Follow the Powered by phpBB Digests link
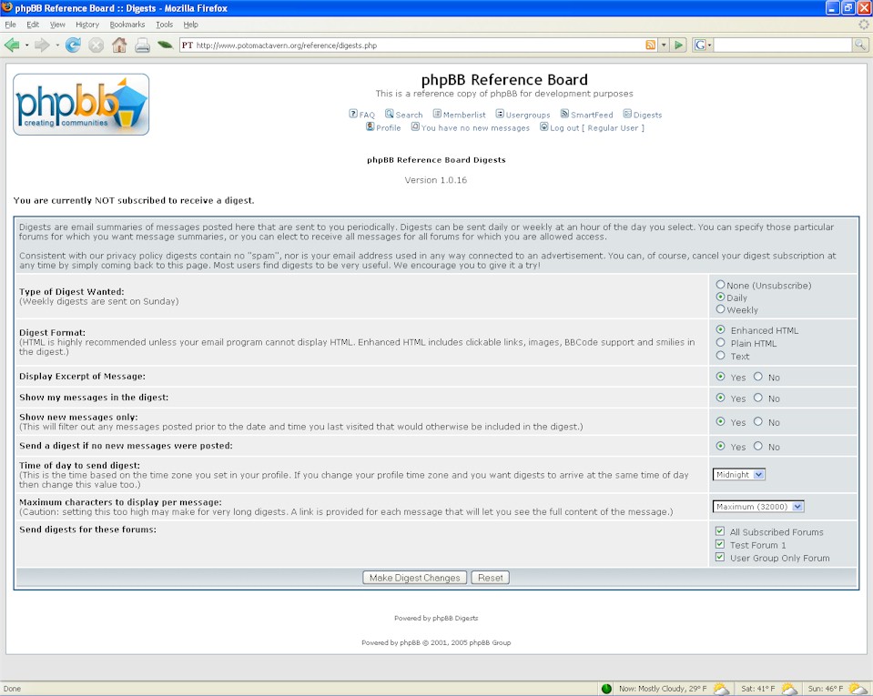The height and width of the screenshot is (696, 873). [x=436, y=618]
